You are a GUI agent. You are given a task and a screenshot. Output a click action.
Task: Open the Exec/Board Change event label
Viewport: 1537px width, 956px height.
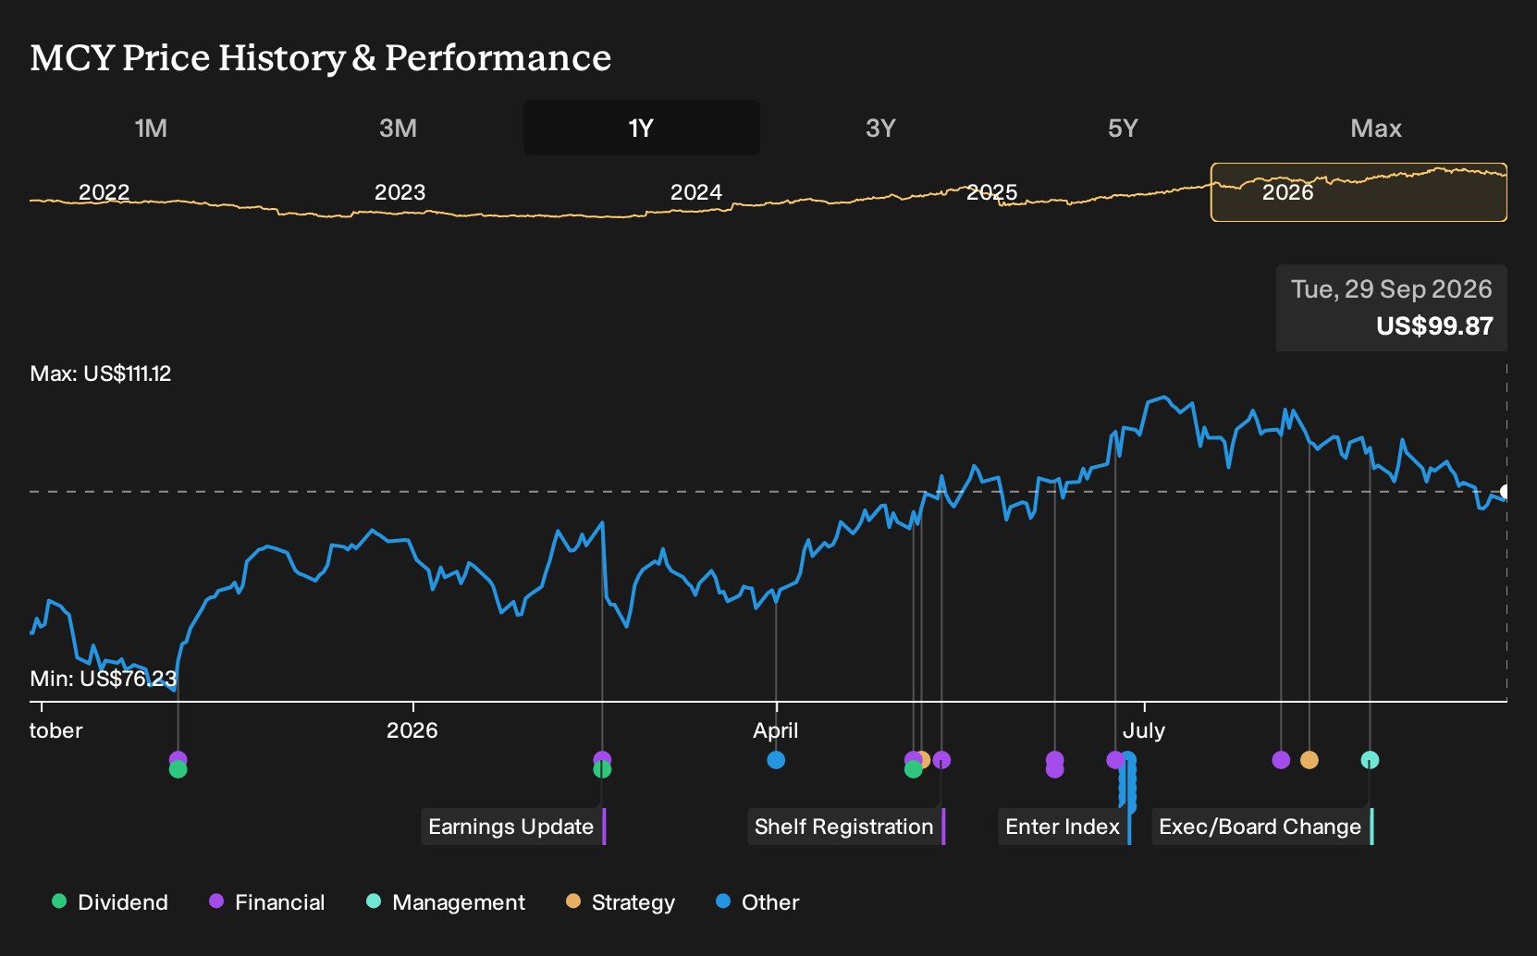tap(1262, 827)
